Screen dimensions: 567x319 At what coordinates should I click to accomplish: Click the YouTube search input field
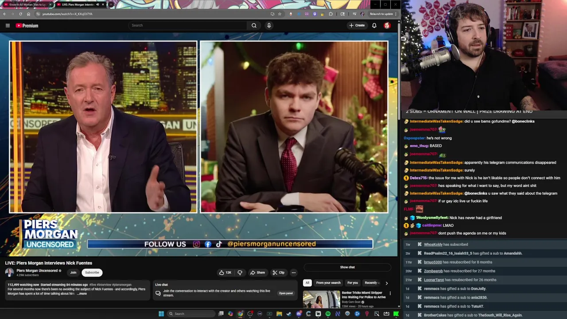point(188,25)
